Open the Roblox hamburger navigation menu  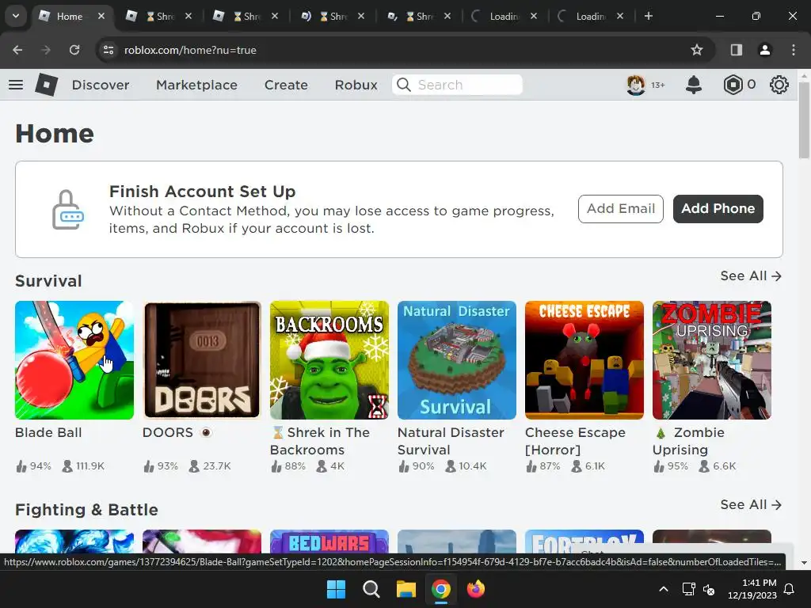(x=16, y=84)
